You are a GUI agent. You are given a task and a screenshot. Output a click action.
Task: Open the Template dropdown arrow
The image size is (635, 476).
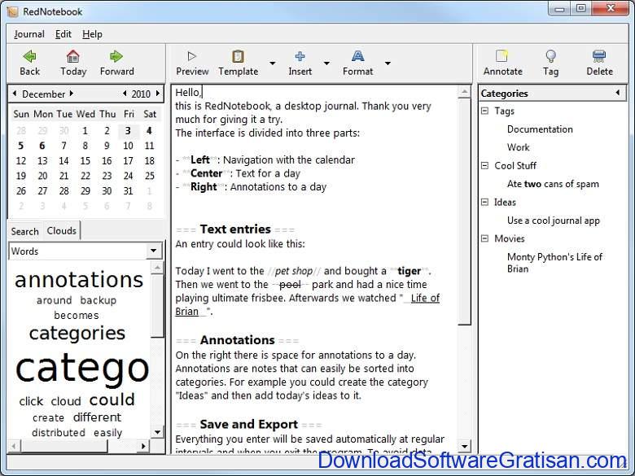(x=273, y=63)
